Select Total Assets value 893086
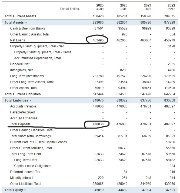Viewport: 180px width, 193px height. point(98,22)
